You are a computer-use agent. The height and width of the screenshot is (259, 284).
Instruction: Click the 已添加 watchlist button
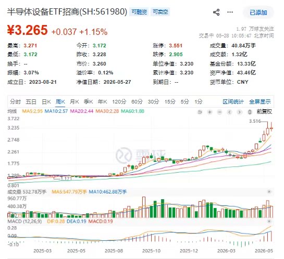coord(258,12)
